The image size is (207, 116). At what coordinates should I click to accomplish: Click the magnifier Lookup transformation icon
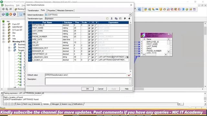(x=153, y=9)
